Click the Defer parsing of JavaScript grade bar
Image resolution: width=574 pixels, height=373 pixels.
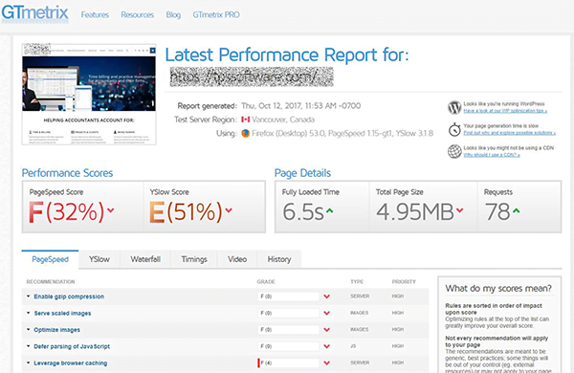[x=289, y=346]
